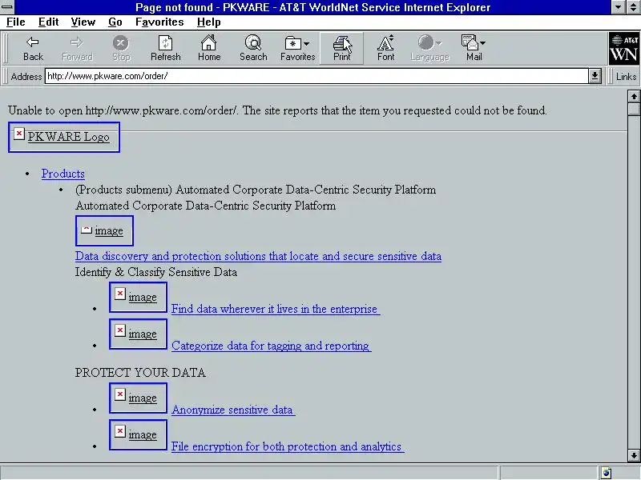
Task: Click broken image beside Find data link
Action: tap(138, 297)
